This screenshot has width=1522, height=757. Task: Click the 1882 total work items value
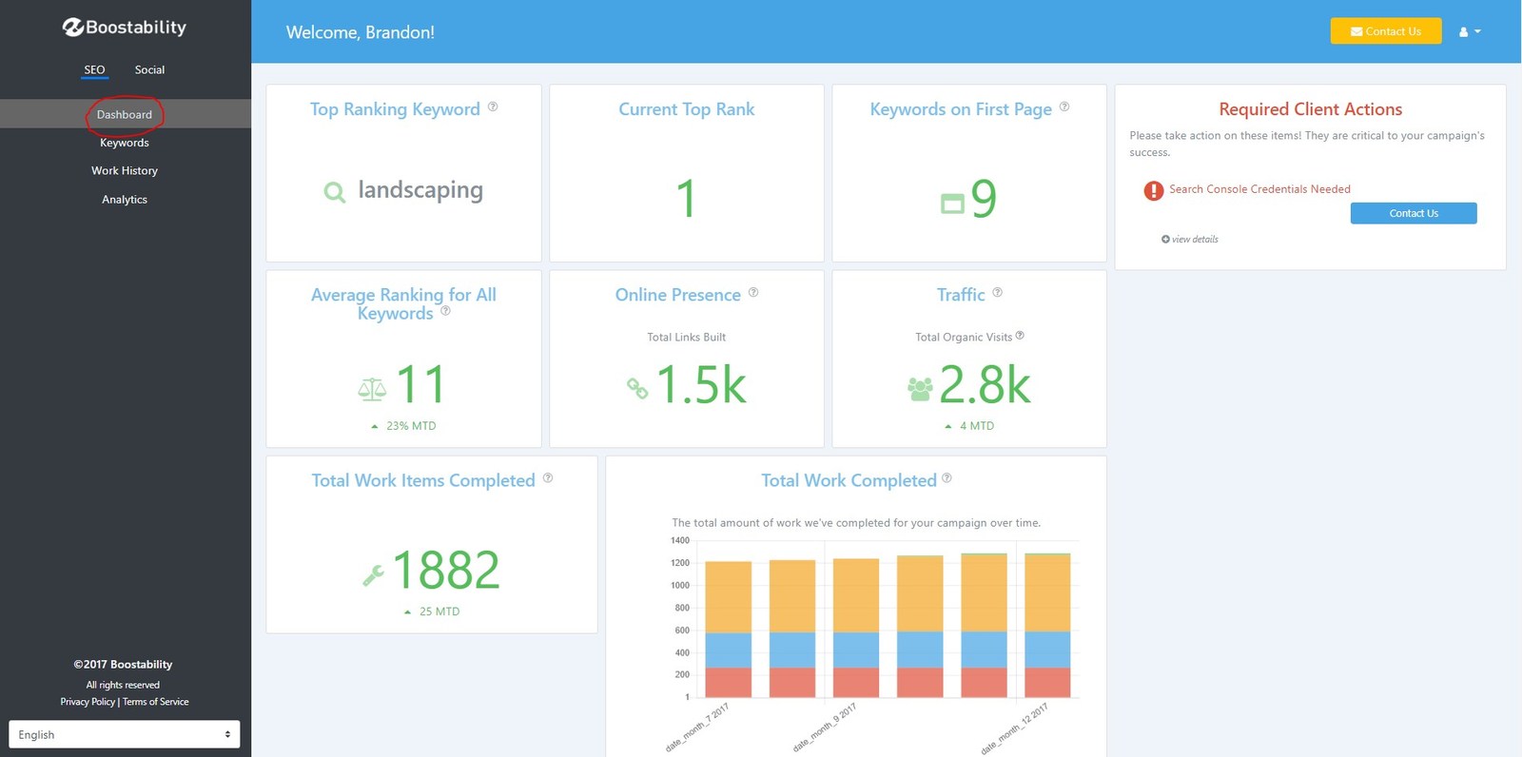(446, 571)
